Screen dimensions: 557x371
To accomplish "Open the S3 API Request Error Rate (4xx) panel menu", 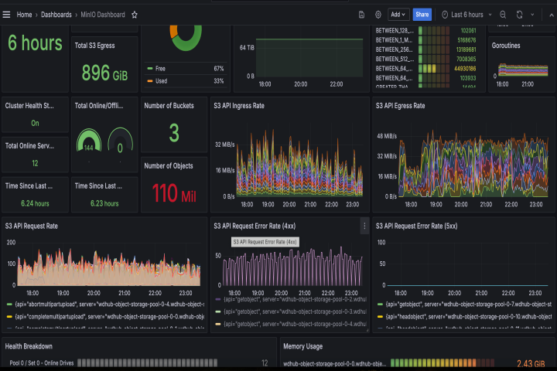I will tap(364, 226).
